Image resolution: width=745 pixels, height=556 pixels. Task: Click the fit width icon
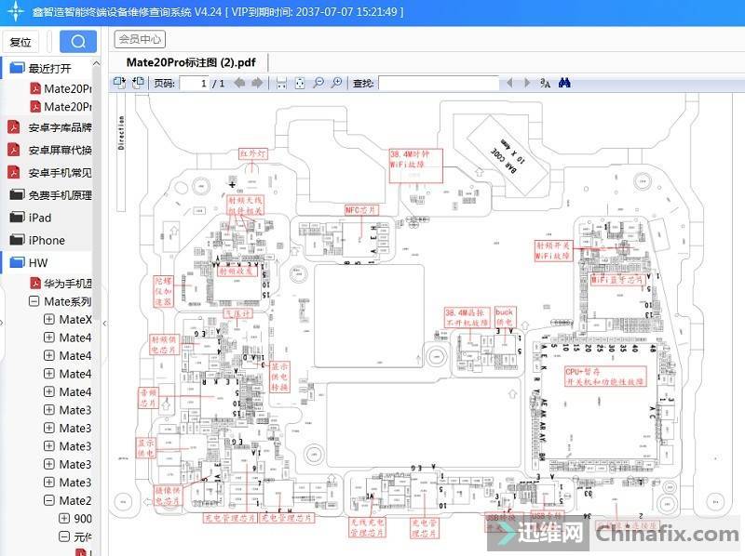(281, 84)
